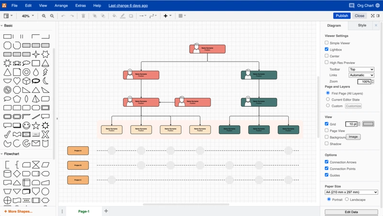Select the lightning bolt shape
Viewport: 383px width, 216px height.
click(45, 72)
